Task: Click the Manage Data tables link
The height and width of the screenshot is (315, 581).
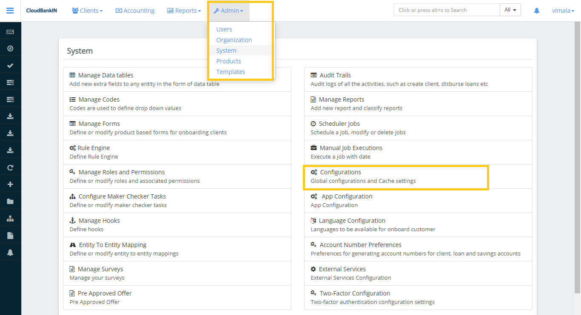Action: pyautogui.click(x=106, y=75)
